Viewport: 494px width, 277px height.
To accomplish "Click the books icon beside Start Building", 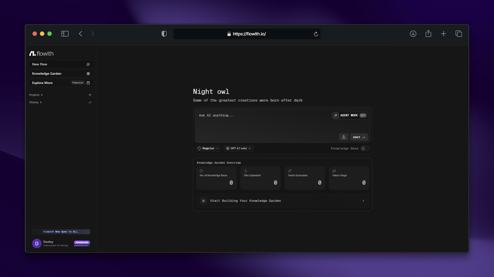I will (204, 201).
